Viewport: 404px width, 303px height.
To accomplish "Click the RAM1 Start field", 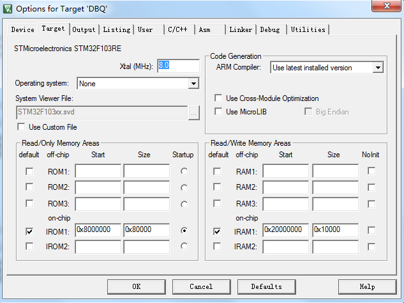I will (x=285, y=171).
